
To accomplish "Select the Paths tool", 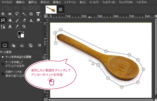I will tap(3, 27).
